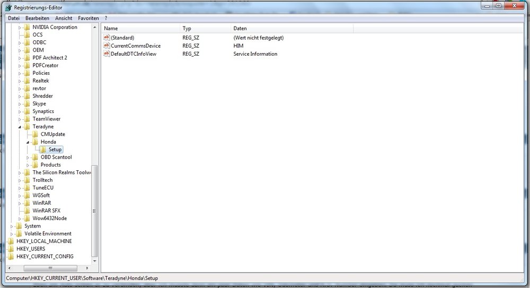Expand the NVIDIA Corporation key

click(x=20, y=27)
